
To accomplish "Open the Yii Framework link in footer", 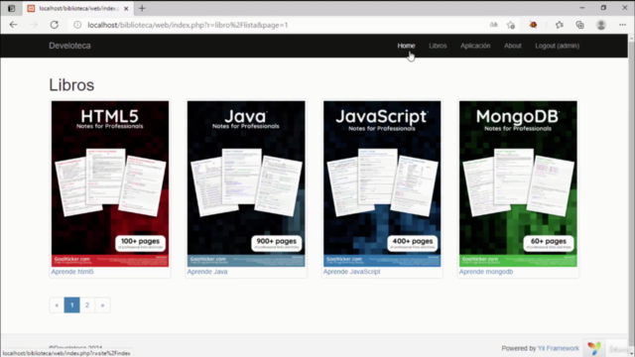I will coord(558,348).
